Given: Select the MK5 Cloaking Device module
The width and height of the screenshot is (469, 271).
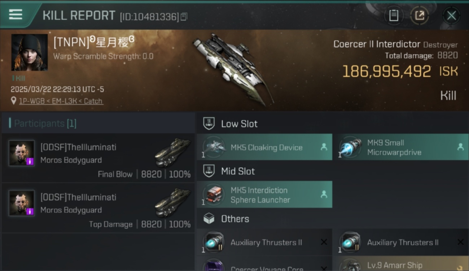Looking at the screenshot, I should click(x=264, y=147).
